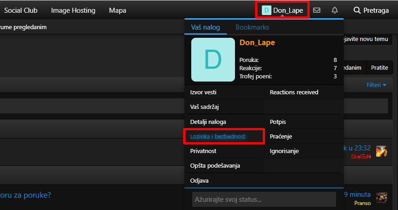Click the Trofej poeni value 3

tap(335, 76)
